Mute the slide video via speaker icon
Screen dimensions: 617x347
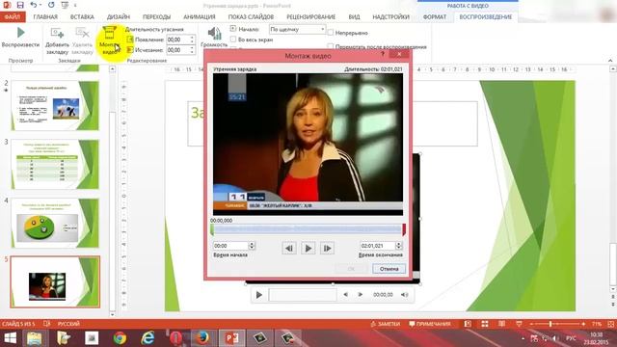coord(405,295)
